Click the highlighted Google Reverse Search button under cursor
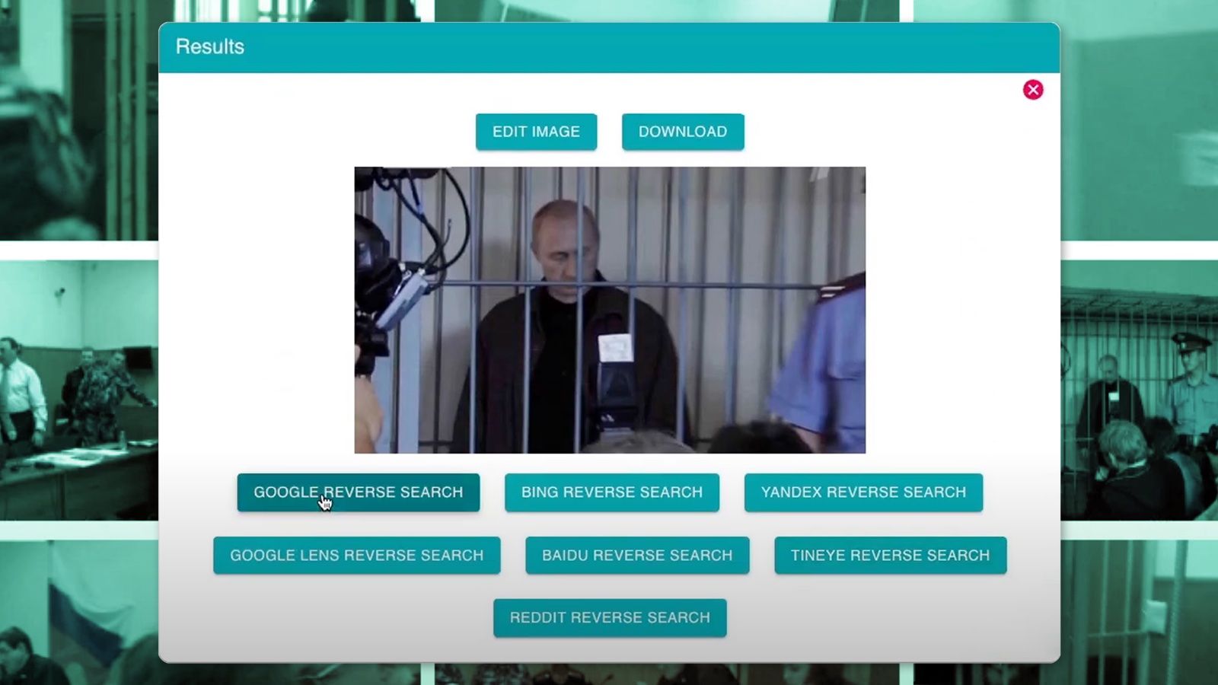Screen dimensions: 1218x685 pos(358,492)
